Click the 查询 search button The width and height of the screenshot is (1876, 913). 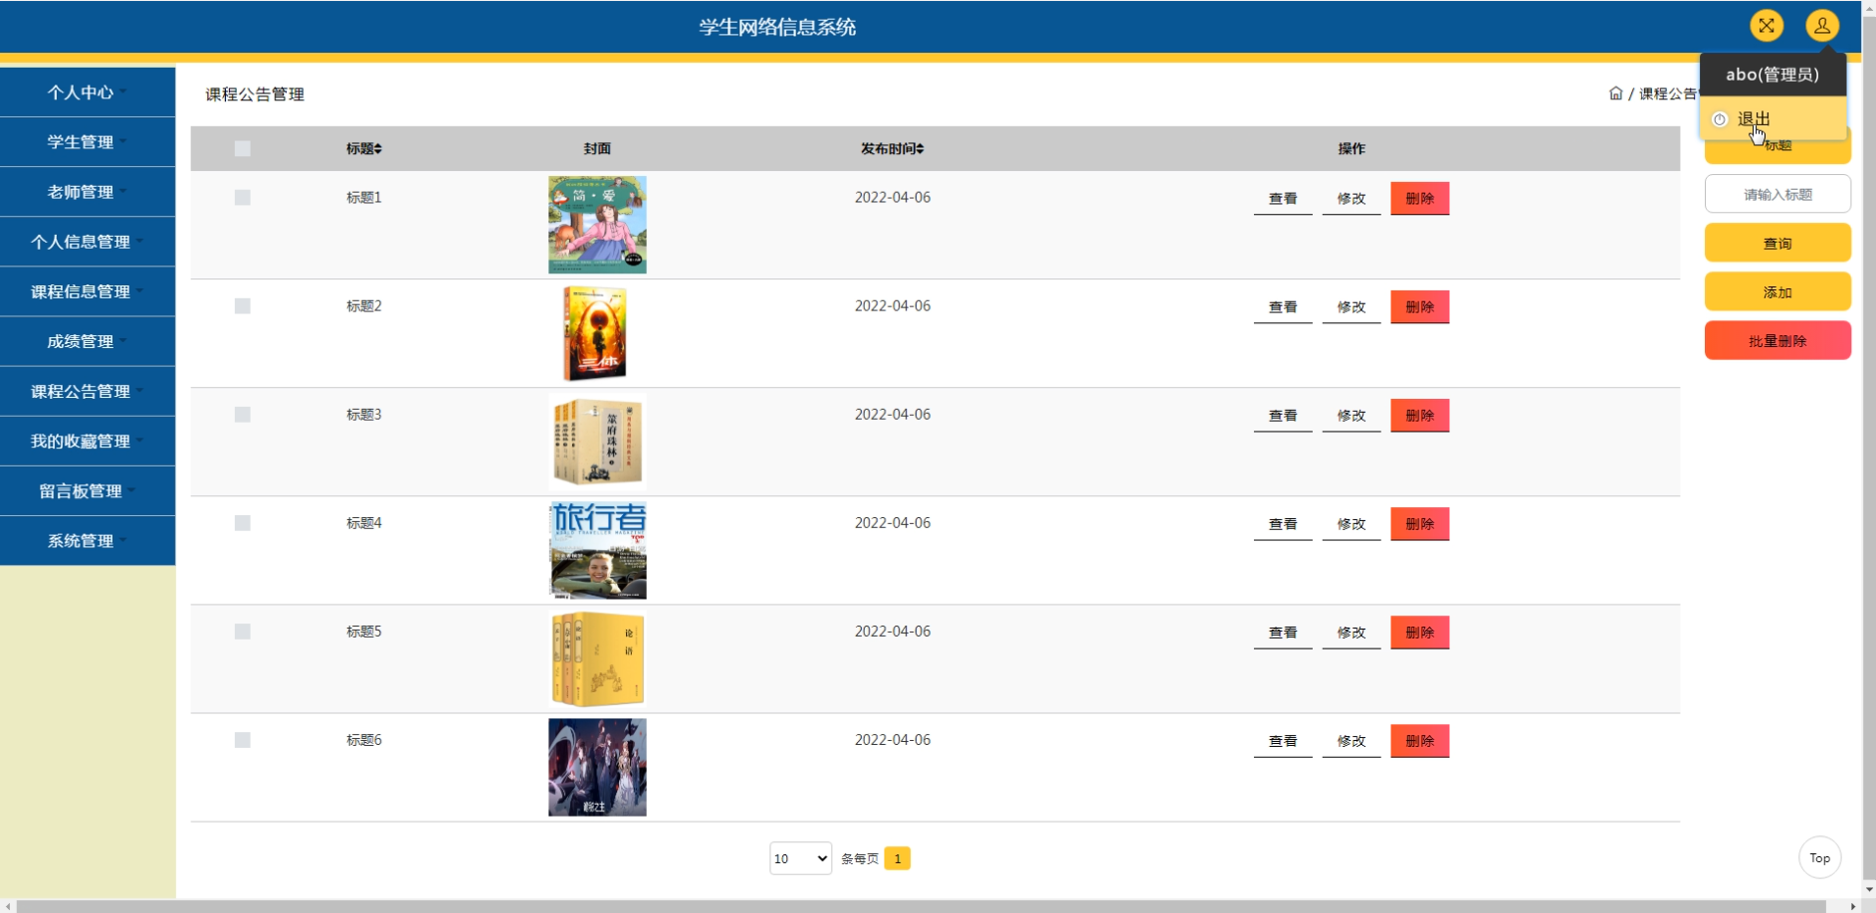1777,243
